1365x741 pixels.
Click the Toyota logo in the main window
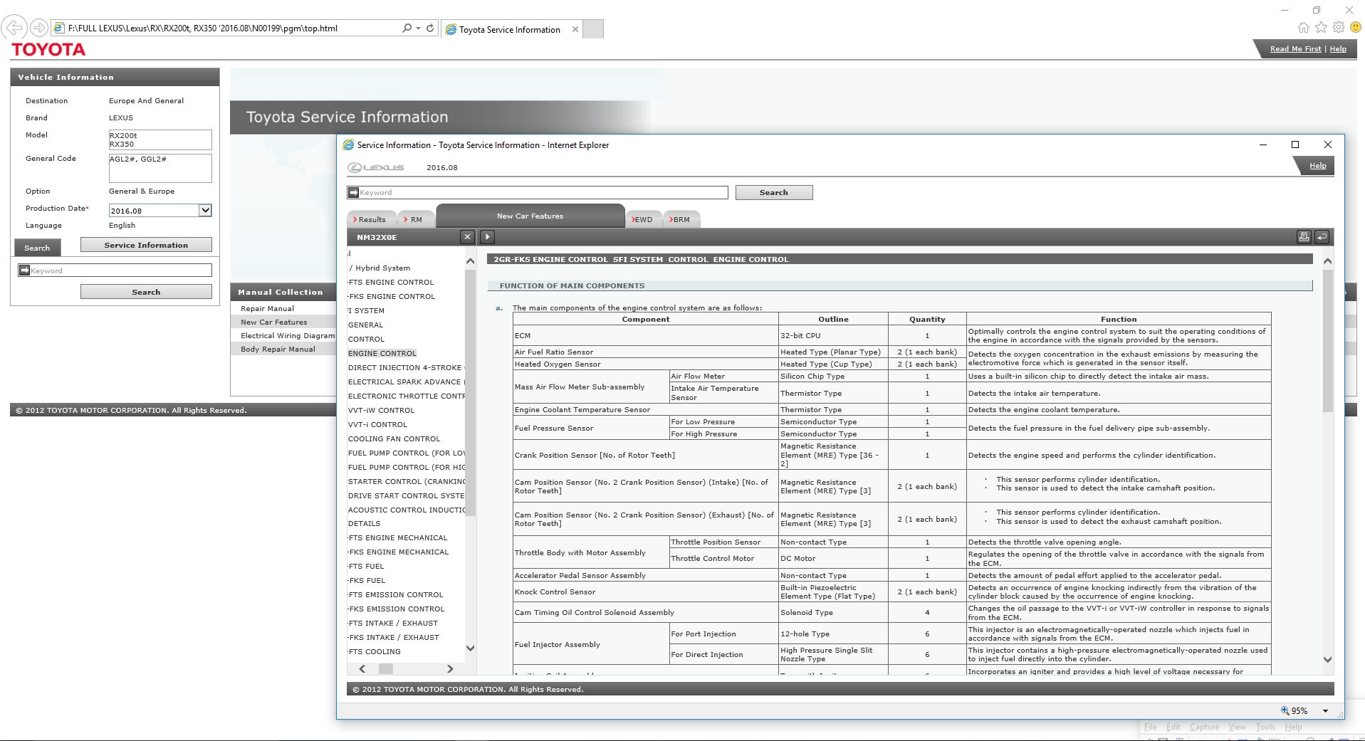[x=48, y=49]
